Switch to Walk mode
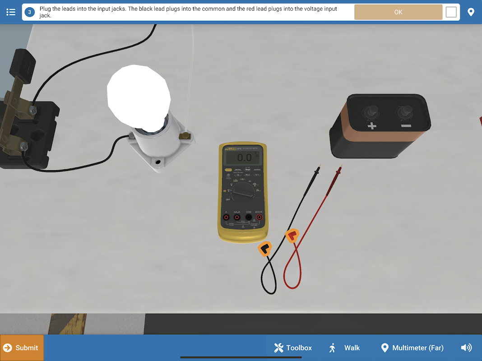Image resolution: width=482 pixels, height=361 pixels. coord(344,347)
